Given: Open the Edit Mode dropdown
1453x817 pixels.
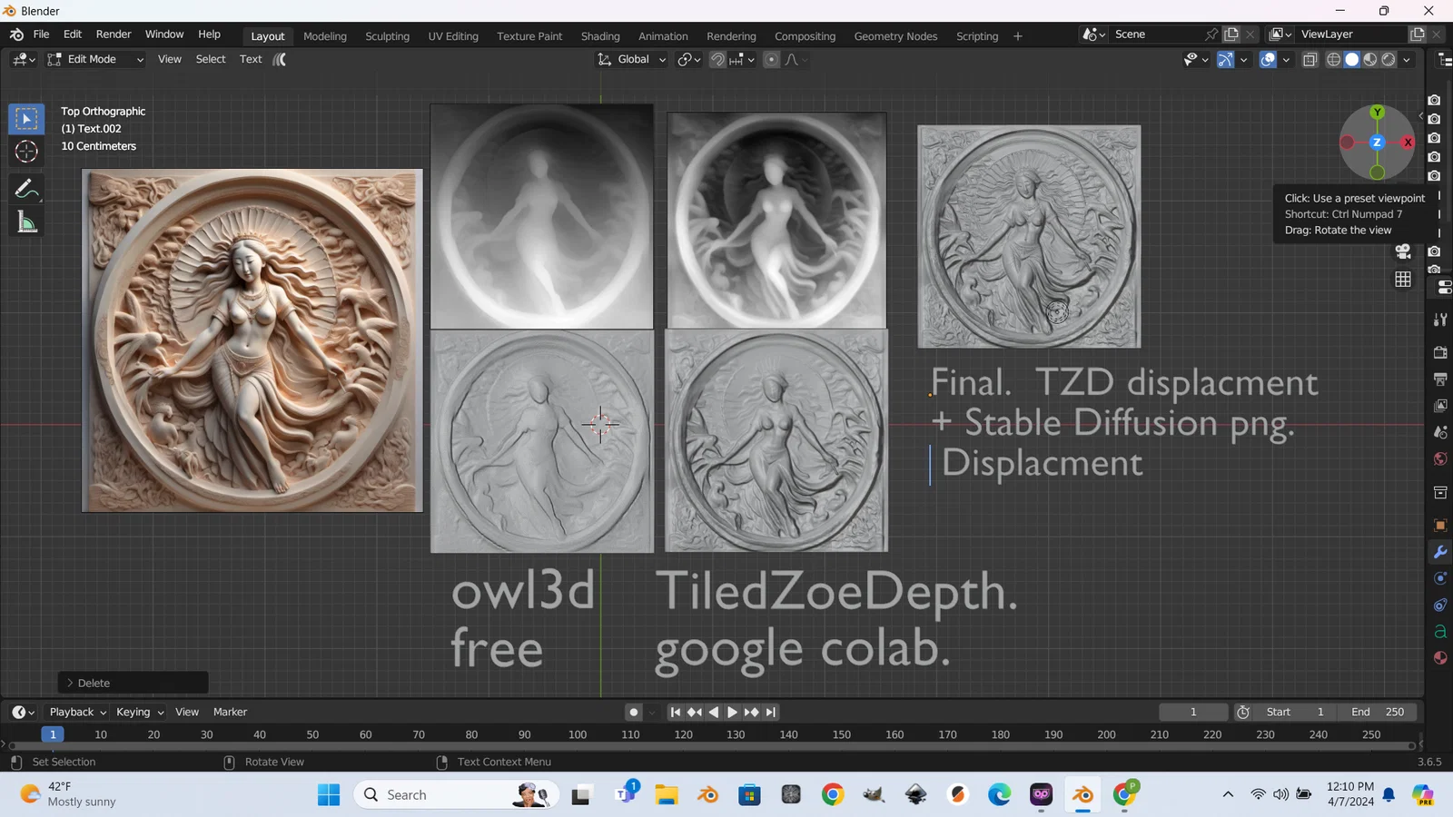Looking at the screenshot, I should (95, 60).
